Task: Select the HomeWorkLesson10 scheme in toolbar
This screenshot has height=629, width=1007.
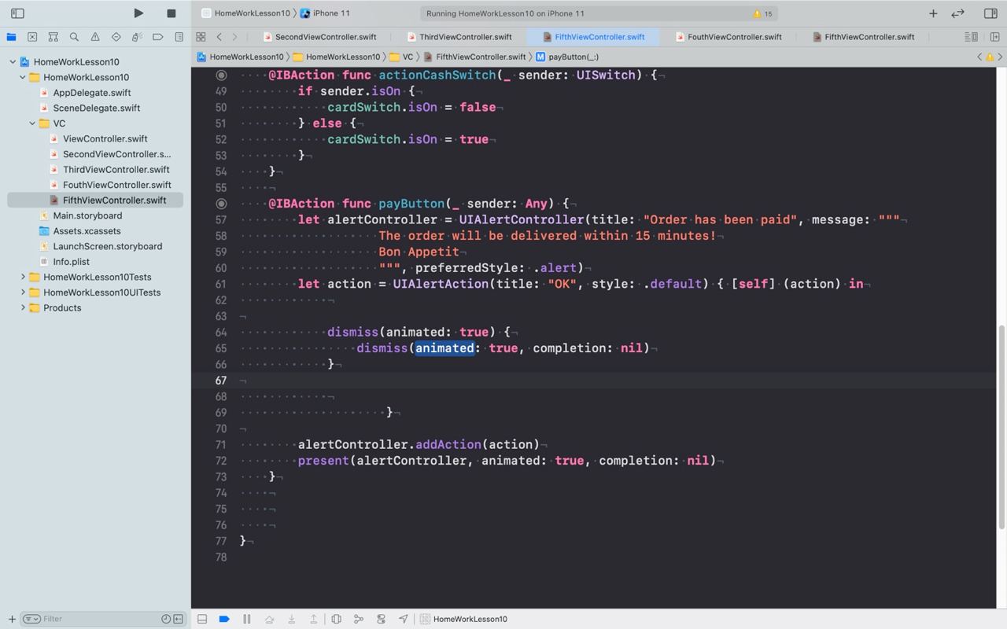Action: click(245, 13)
